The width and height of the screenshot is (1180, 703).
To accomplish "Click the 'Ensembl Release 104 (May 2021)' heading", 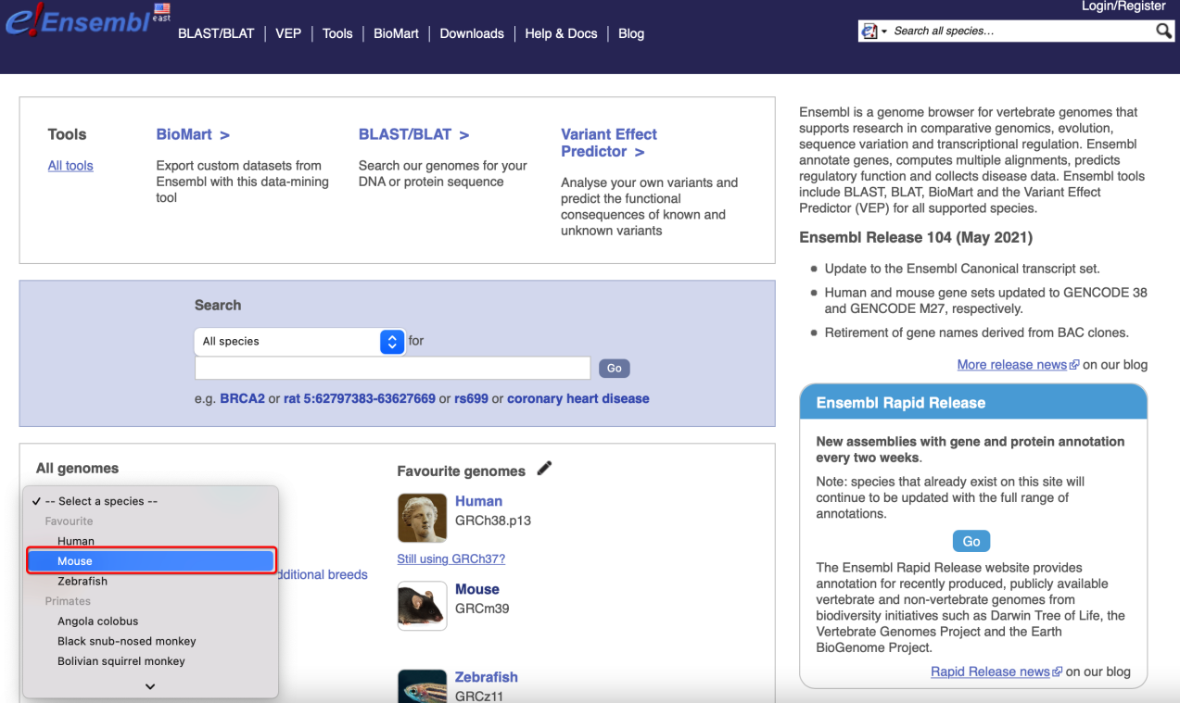I will coord(916,237).
